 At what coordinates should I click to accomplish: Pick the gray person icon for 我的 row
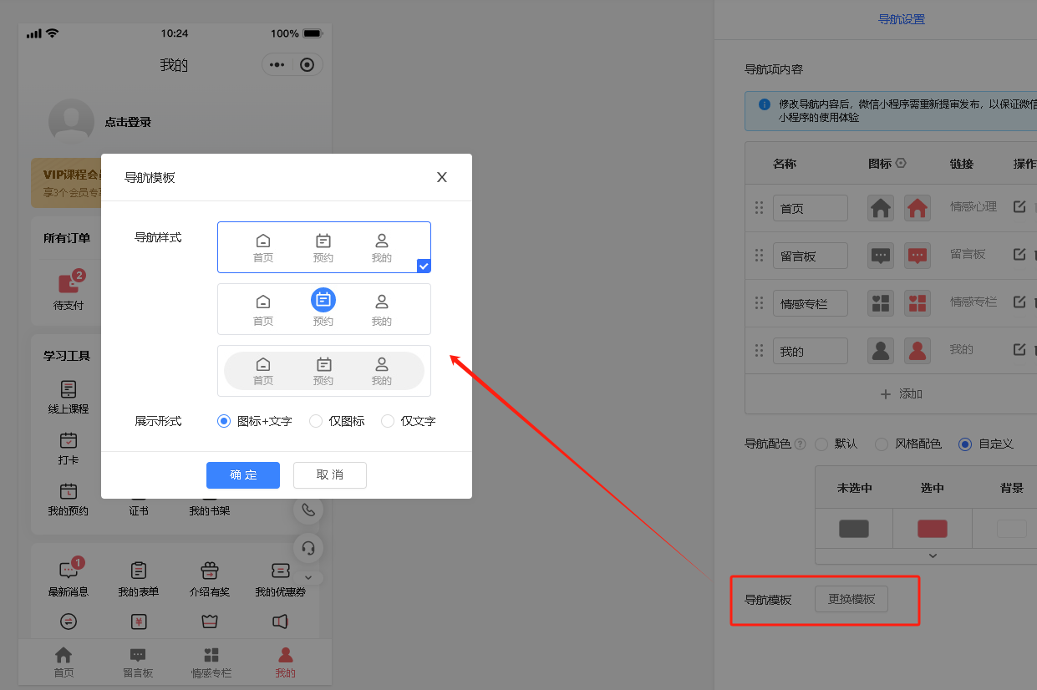881,351
